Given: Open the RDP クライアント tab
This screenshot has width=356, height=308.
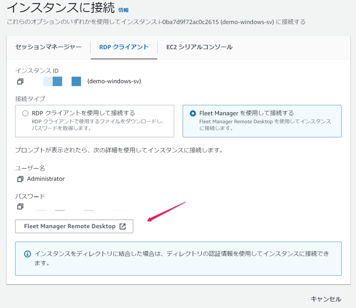Looking at the screenshot, I should pyautogui.click(x=124, y=47).
